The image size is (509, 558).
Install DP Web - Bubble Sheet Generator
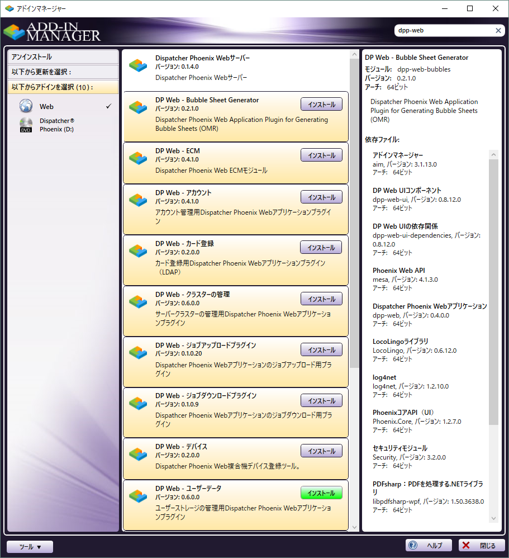pyautogui.click(x=322, y=104)
